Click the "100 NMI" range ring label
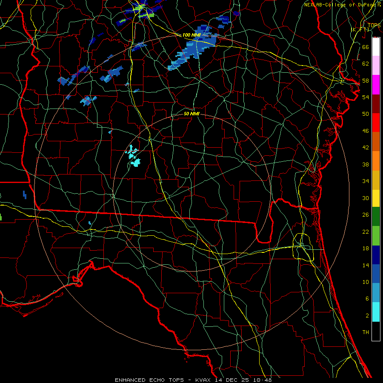This screenshot has width=383, height=383. [191, 35]
